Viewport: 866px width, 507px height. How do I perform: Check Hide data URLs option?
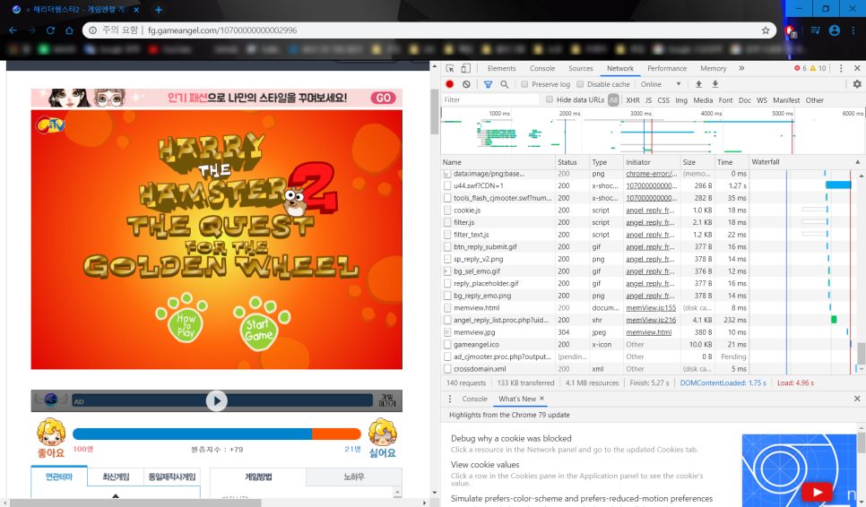(x=549, y=99)
